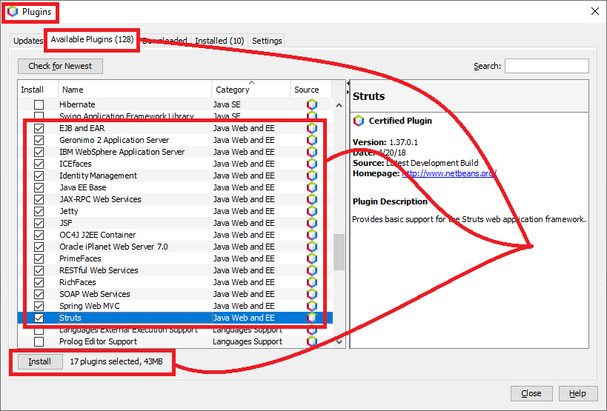This screenshot has width=607, height=411.
Task: Uncheck the PrimeFaces checkbox
Action: coord(39,258)
